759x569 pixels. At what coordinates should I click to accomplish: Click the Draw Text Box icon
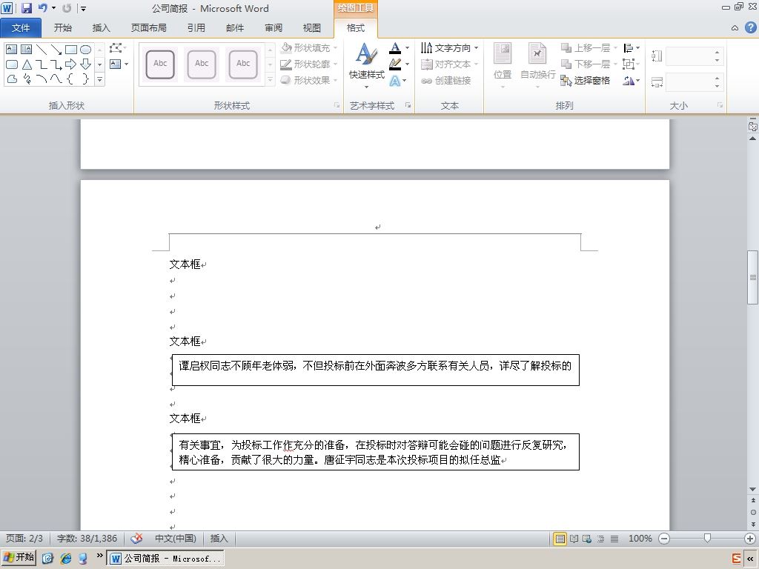coord(115,64)
